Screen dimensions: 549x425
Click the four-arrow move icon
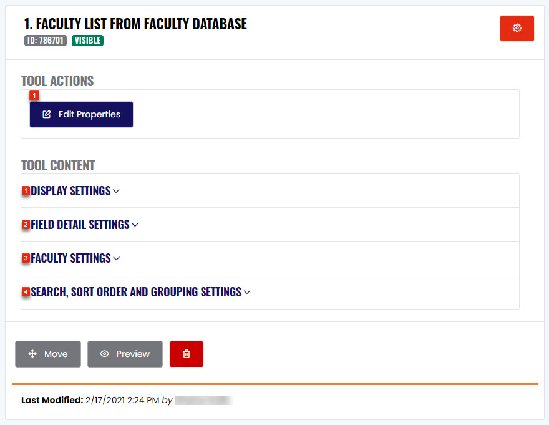coord(32,354)
